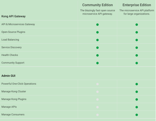Click the Load Balancing row label
The width and height of the screenshot is (156, 121).
click(10, 40)
